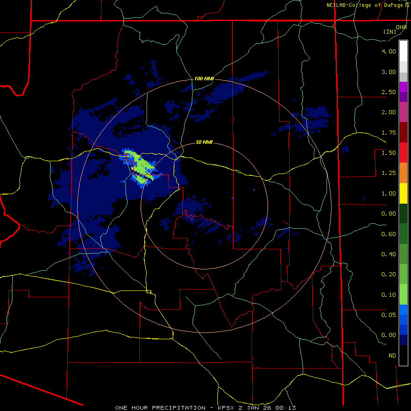Click the 0.60 legend value
The image size is (411, 411).
[389, 234]
